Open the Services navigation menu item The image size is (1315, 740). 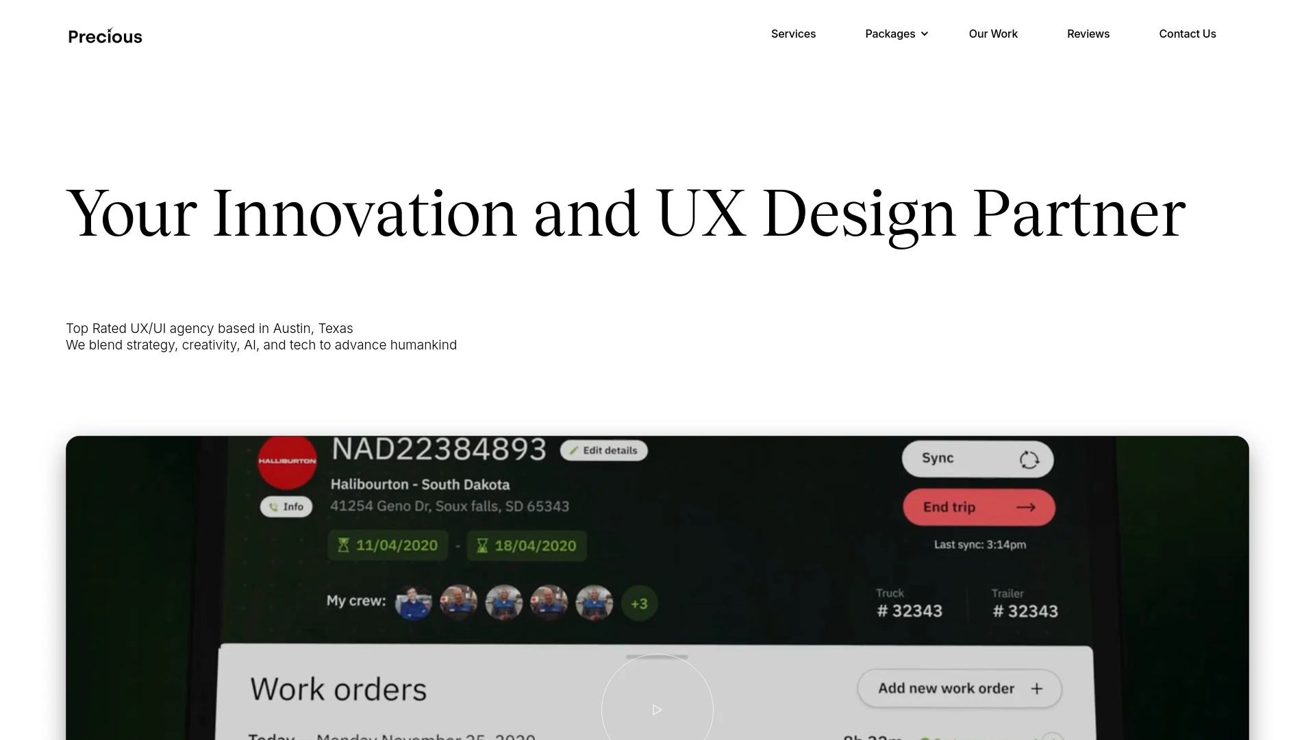(793, 34)
